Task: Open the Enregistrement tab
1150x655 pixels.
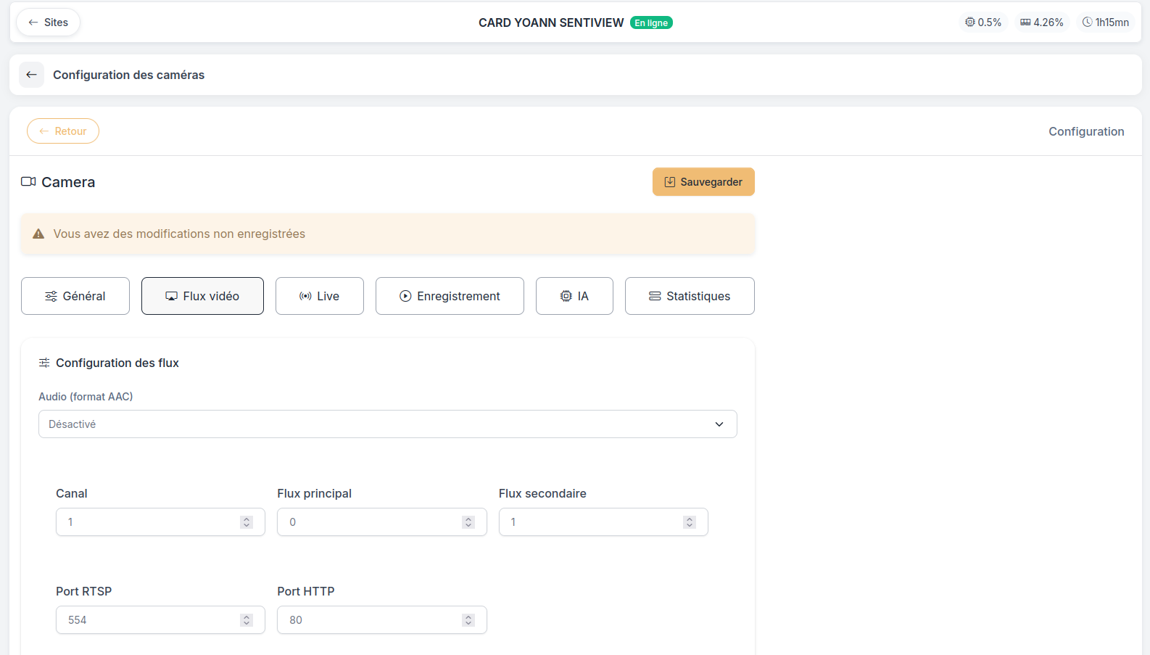Action: pyautogui.click(x=450, y=296)
